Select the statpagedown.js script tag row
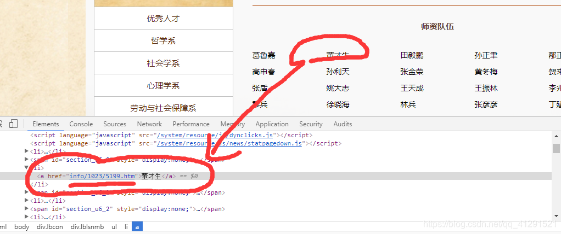The width and height of the screenshot is (561, 234). (x=276, y=144)
